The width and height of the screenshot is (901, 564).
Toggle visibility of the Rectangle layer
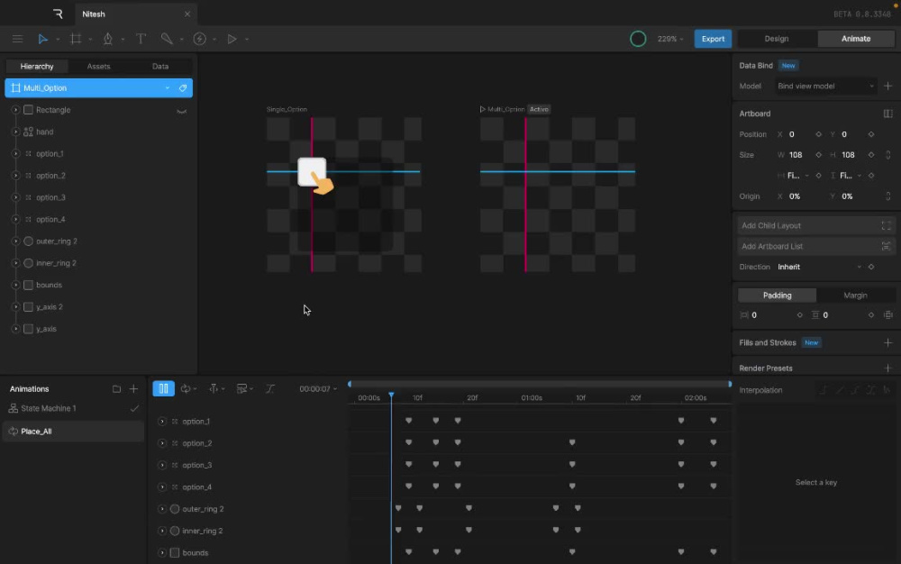182,111
